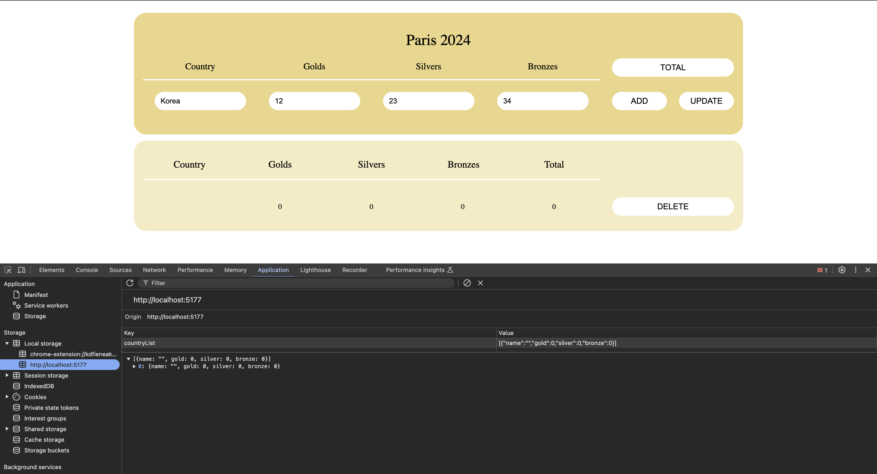Switch to the Console tab

[87, 270]
